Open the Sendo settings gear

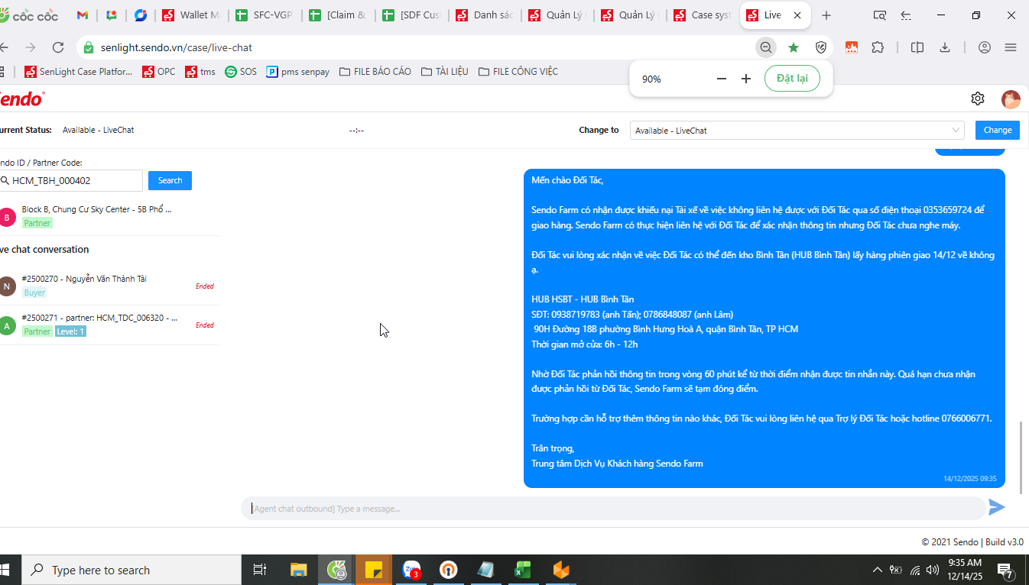(x=978, y=99)
